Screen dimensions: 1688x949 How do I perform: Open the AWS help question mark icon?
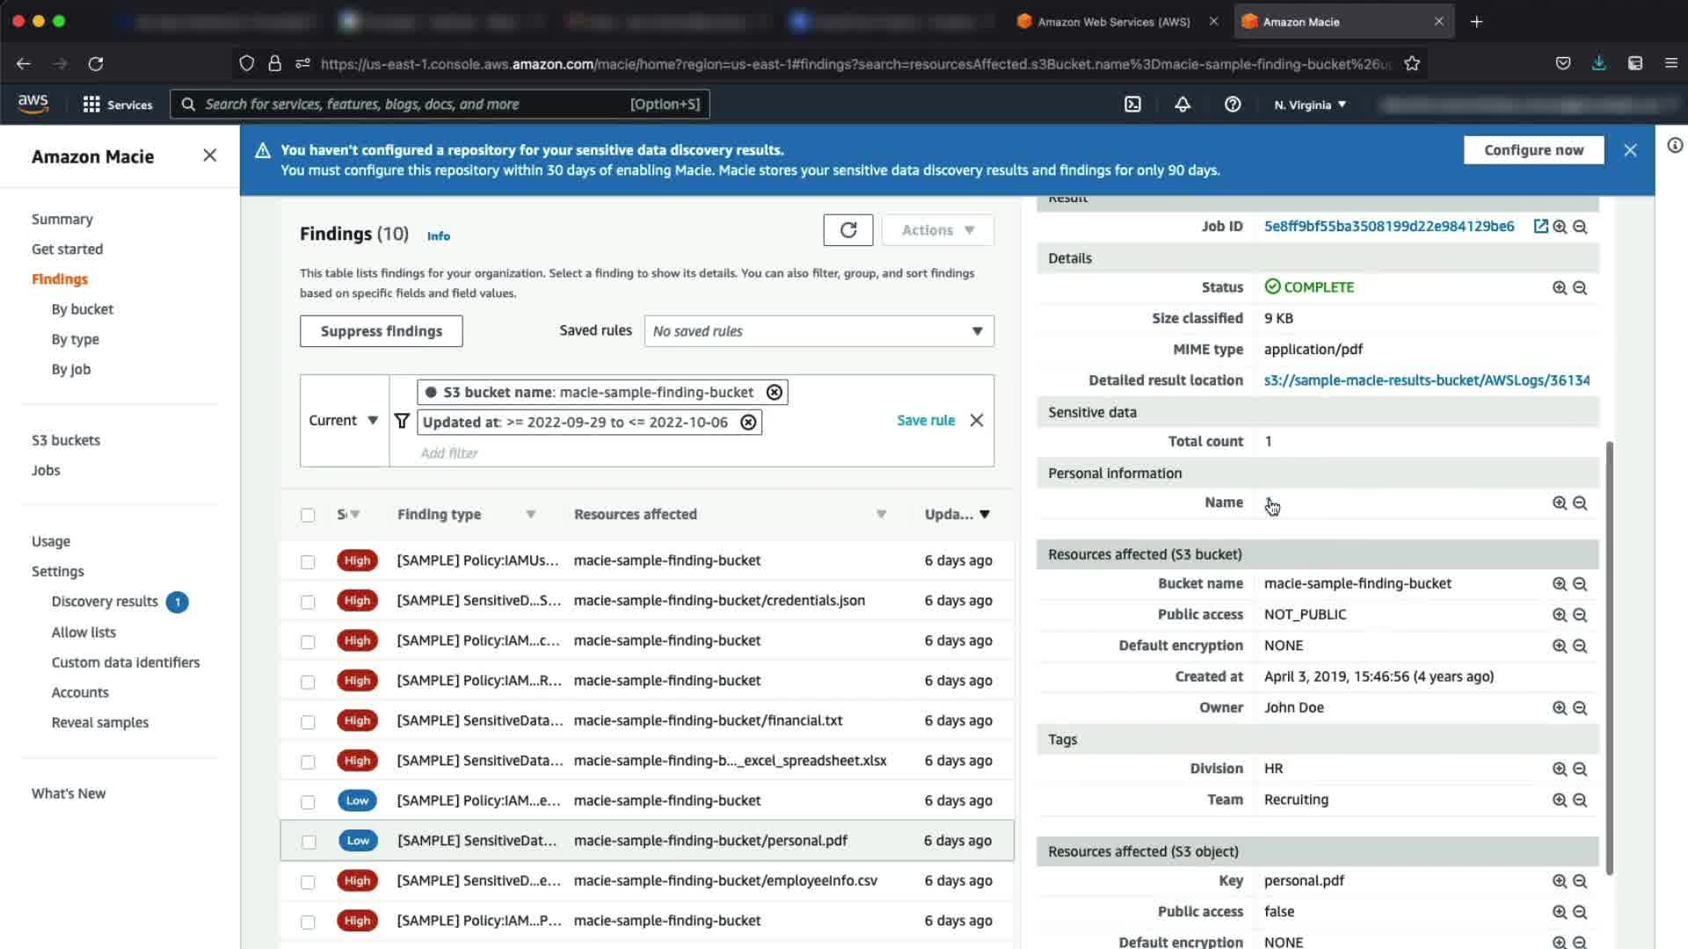point(1233,105)
